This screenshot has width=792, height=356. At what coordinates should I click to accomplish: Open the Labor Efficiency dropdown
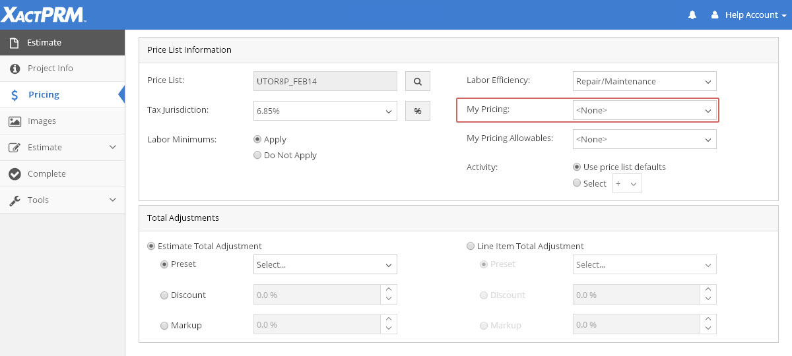[644, 82]
